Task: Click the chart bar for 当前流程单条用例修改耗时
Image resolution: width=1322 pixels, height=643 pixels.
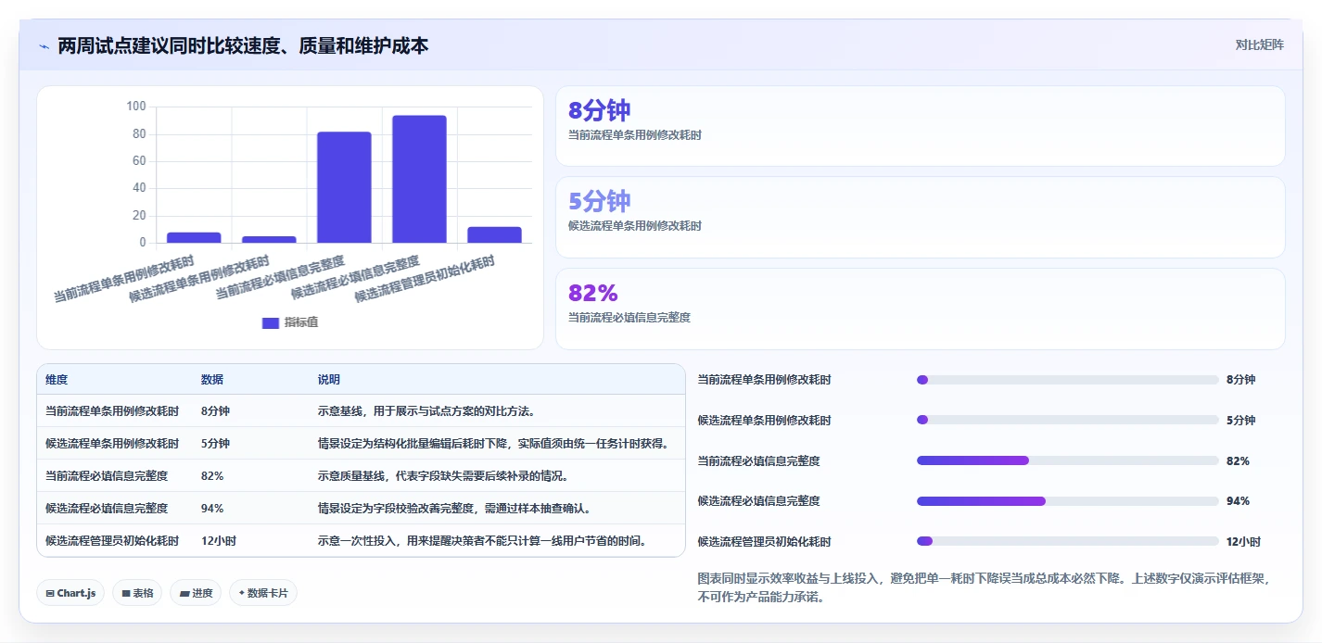Action: tap(194, 237)
